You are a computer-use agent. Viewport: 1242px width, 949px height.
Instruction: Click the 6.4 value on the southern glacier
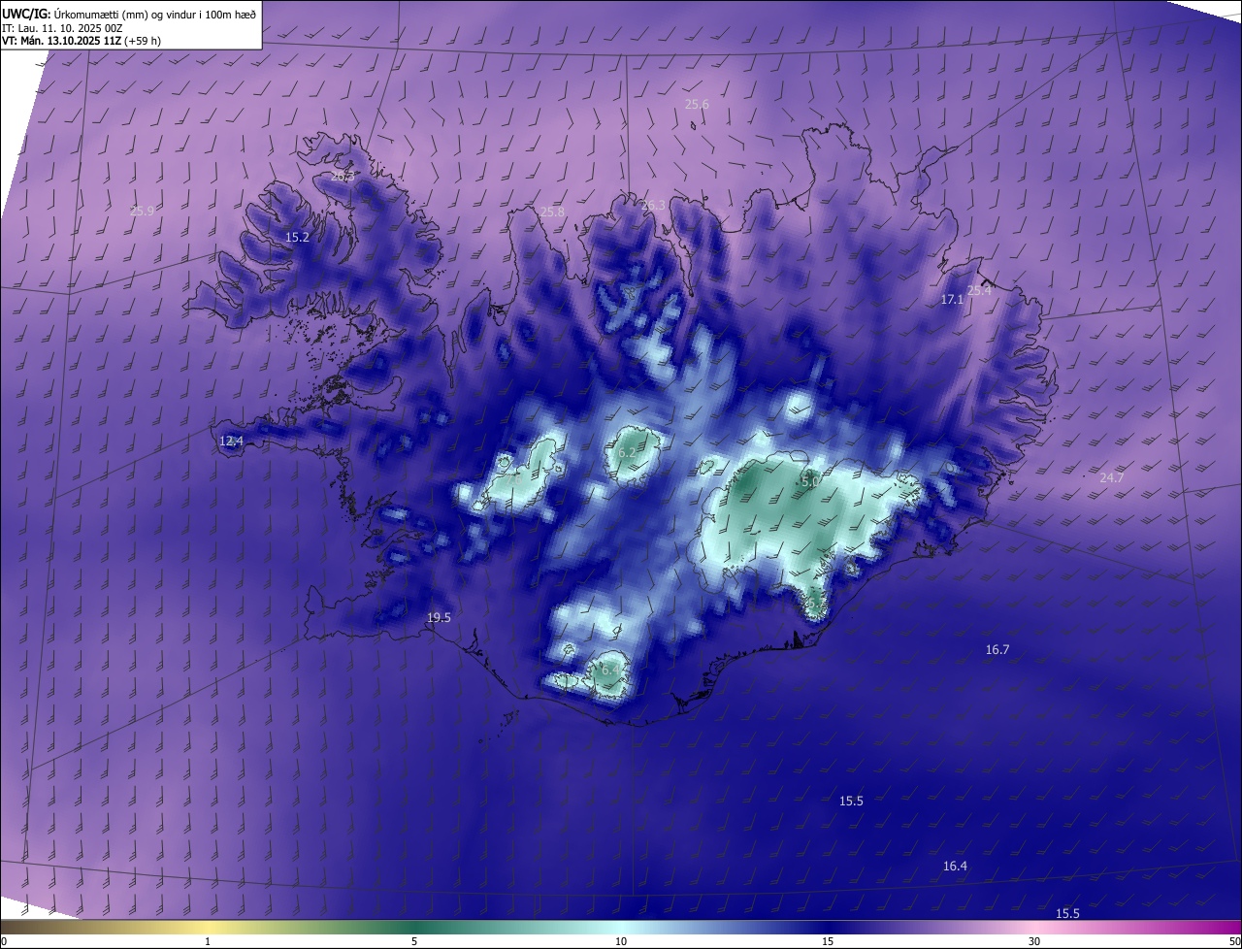pos(610,670)
